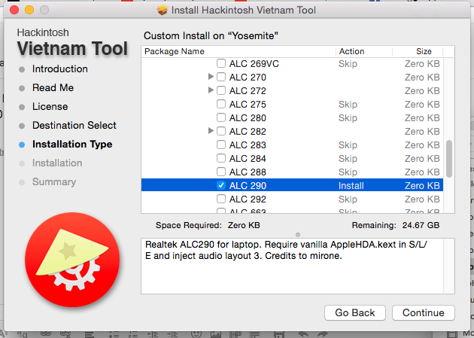The image size is (474, 338).
Task: Expand the ALC 282 disclosure triangle
Action: [x=211, y=132]
